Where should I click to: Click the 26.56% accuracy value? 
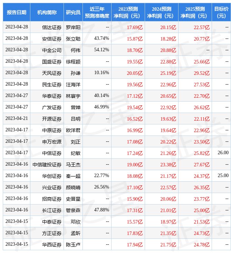pos(102,187)
